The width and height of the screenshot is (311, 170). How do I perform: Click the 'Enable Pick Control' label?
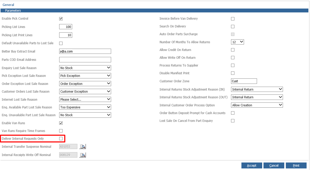[15, 19]
